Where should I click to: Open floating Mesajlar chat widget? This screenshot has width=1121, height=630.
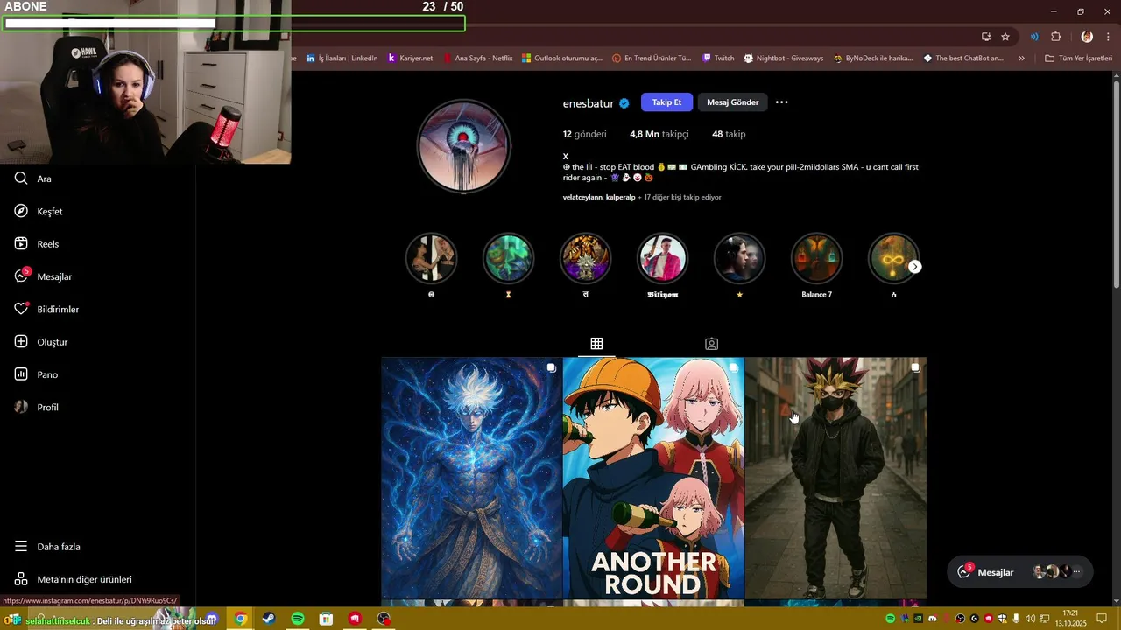[x=1020, y=572]
